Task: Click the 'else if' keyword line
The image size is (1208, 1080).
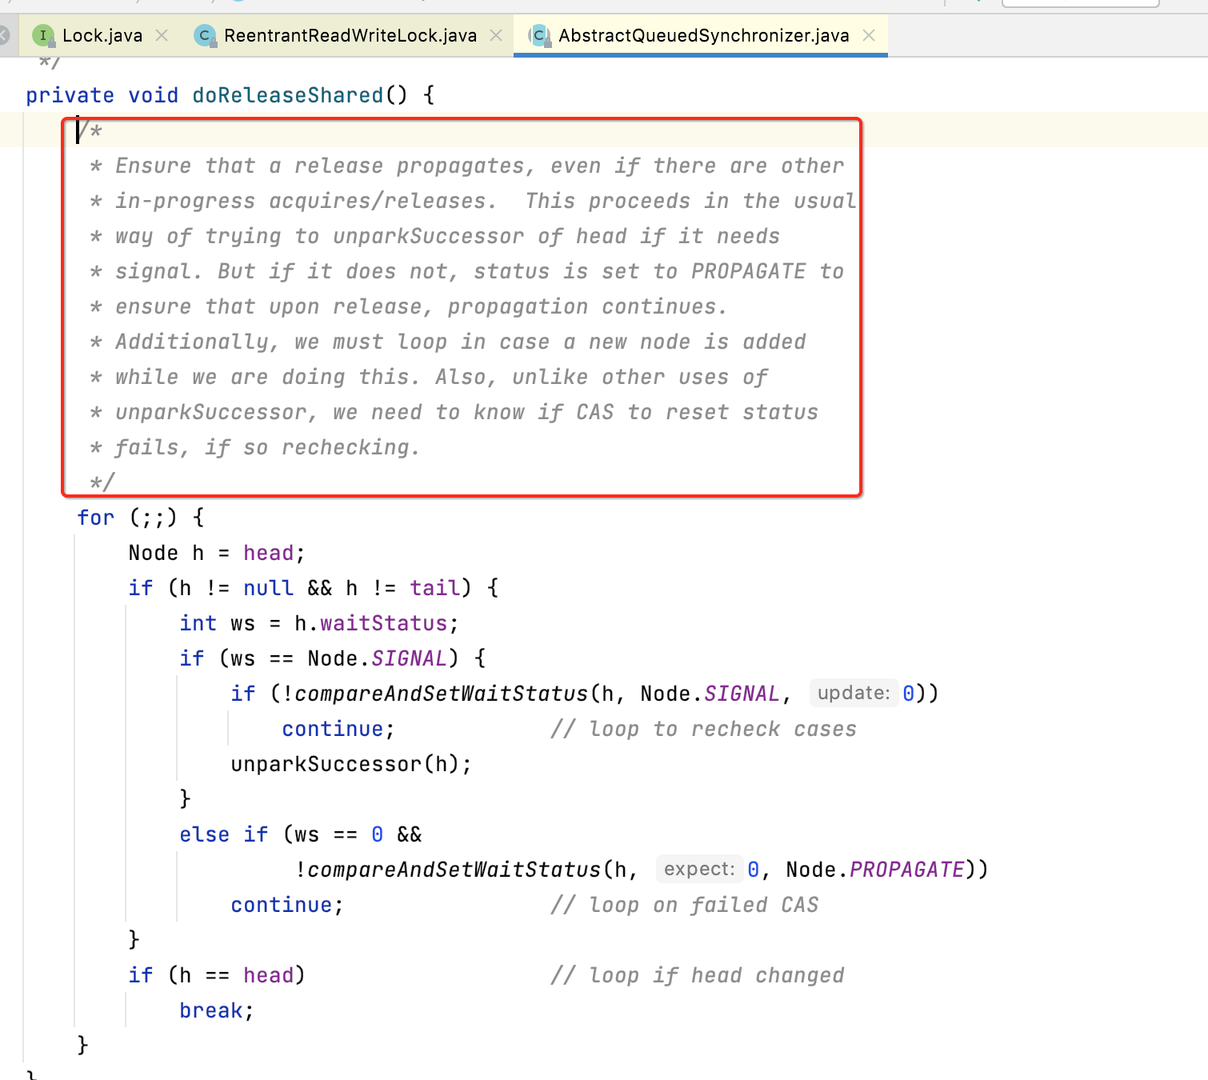Action: tap(224, 834)
